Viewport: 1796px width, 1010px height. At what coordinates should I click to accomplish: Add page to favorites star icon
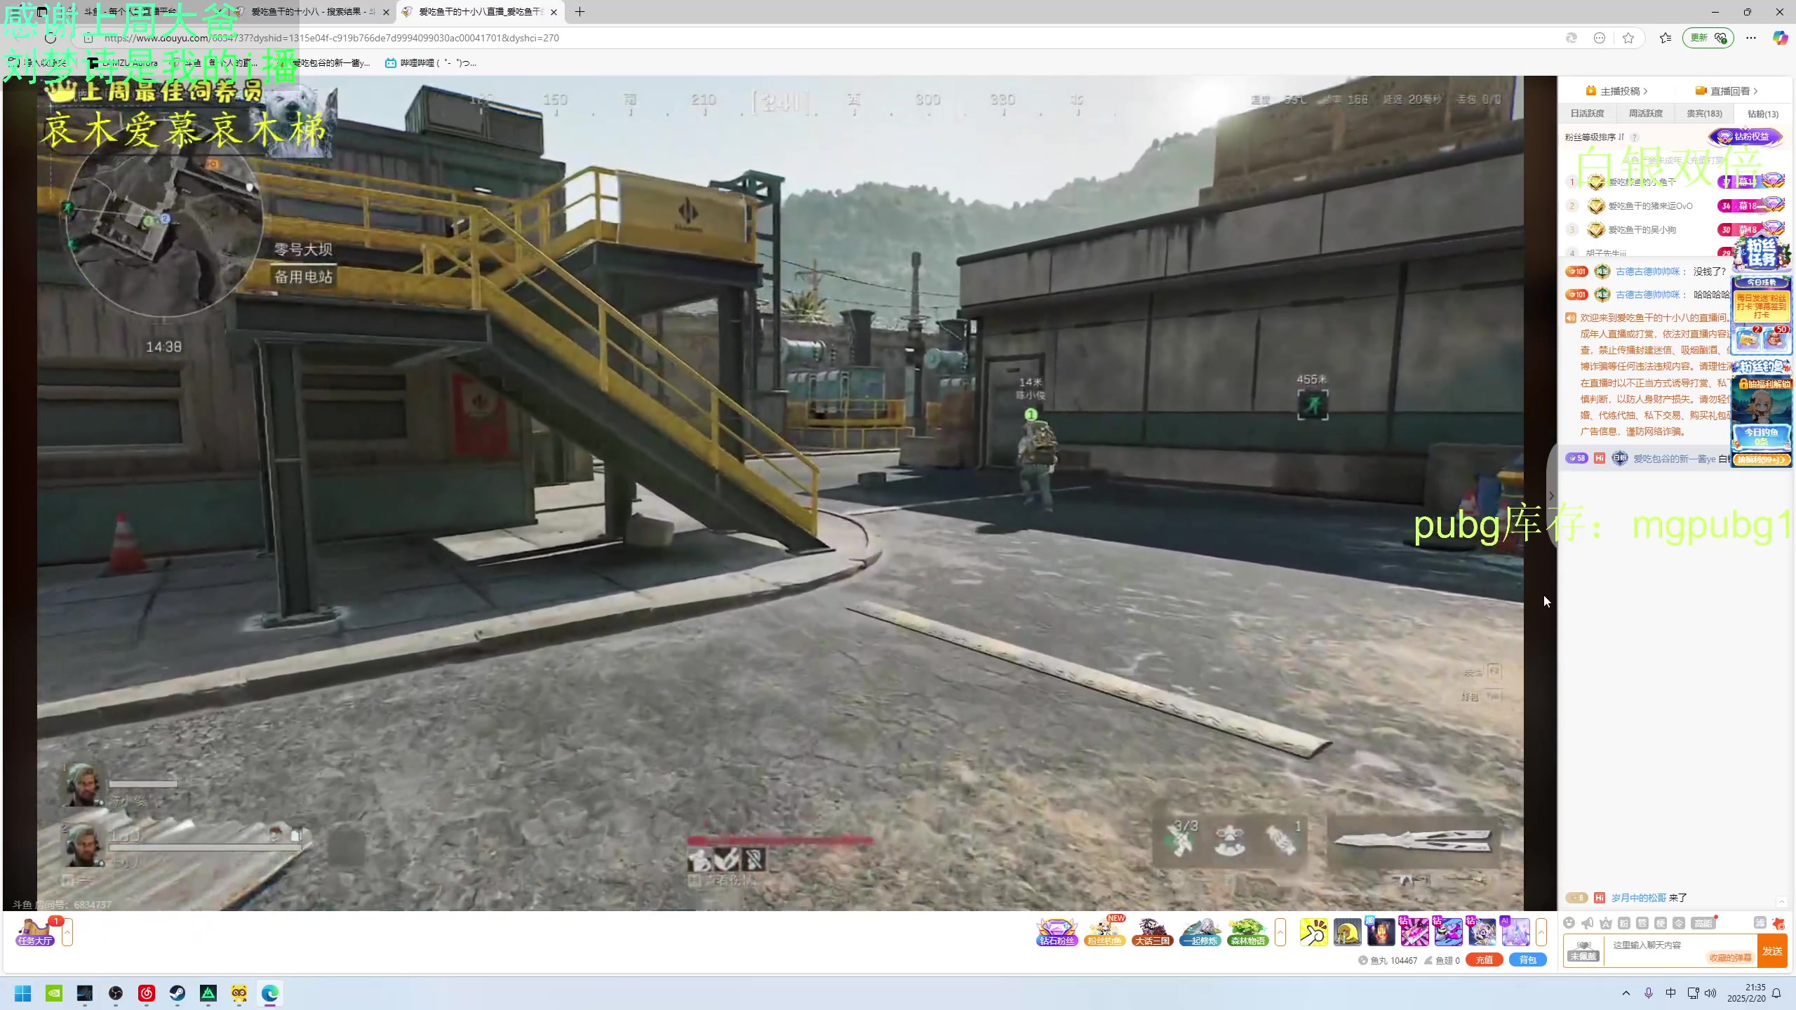[1628, 38]
